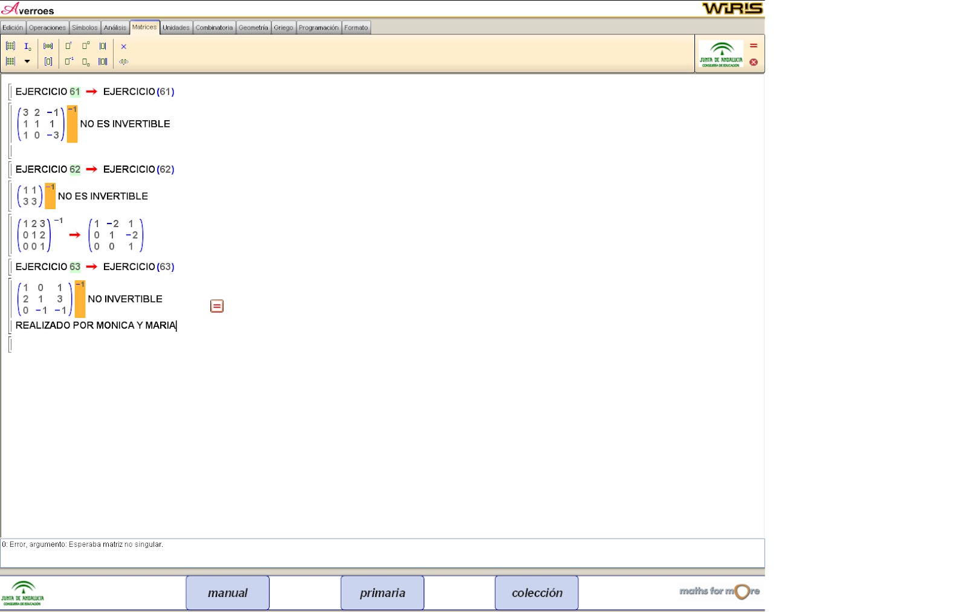Click text EJERCICIO 62 input
The image size is (967, 612).
tap(48, 170)
